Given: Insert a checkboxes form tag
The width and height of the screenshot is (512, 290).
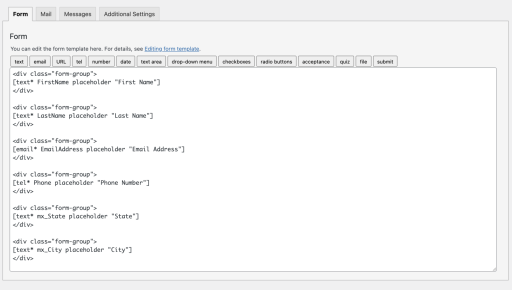Looking at the screenshot, I should [x=235, y=61].
